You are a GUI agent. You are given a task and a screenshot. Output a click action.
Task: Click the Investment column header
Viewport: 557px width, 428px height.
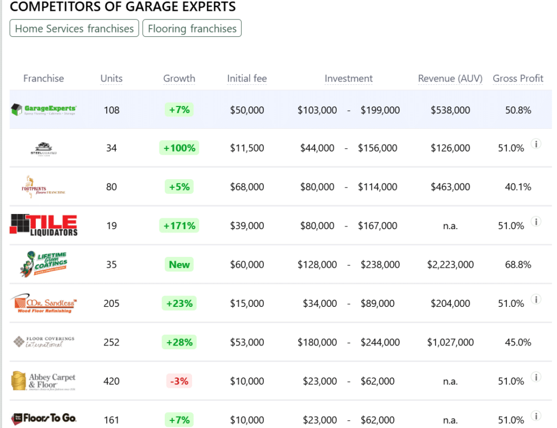349,78
